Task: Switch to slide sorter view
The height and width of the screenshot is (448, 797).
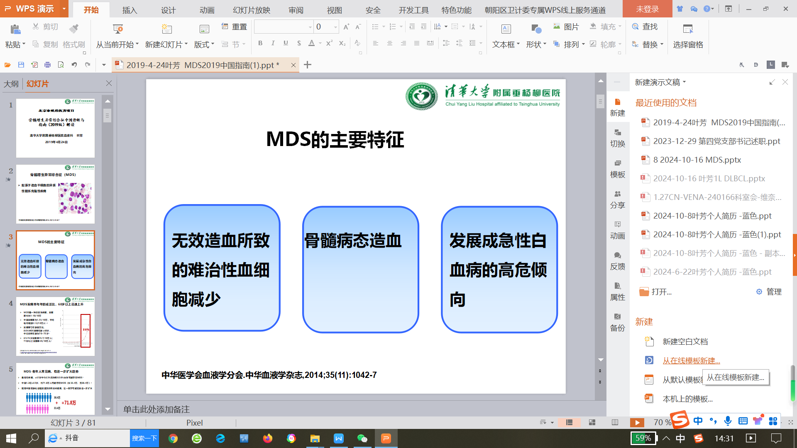Action: click(592, 422)
